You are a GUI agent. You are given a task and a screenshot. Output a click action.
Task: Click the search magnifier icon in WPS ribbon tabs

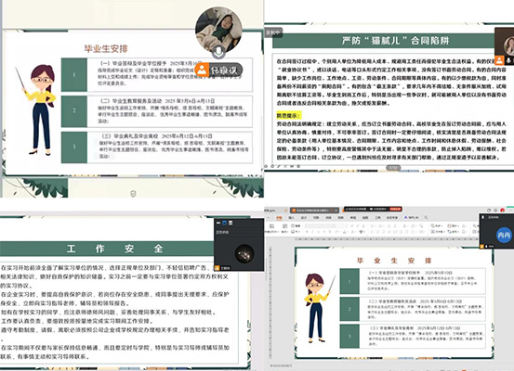pyautogui.click(x=426, y=218)
